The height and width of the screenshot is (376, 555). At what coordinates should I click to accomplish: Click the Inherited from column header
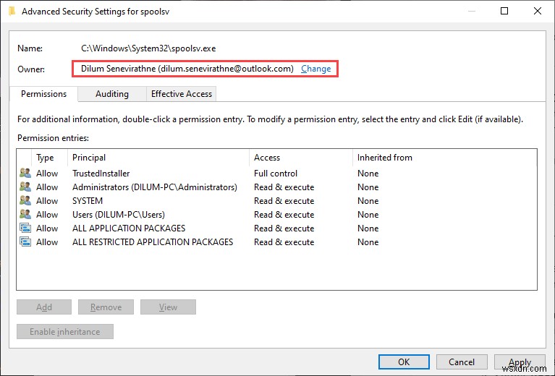point(385,158)
